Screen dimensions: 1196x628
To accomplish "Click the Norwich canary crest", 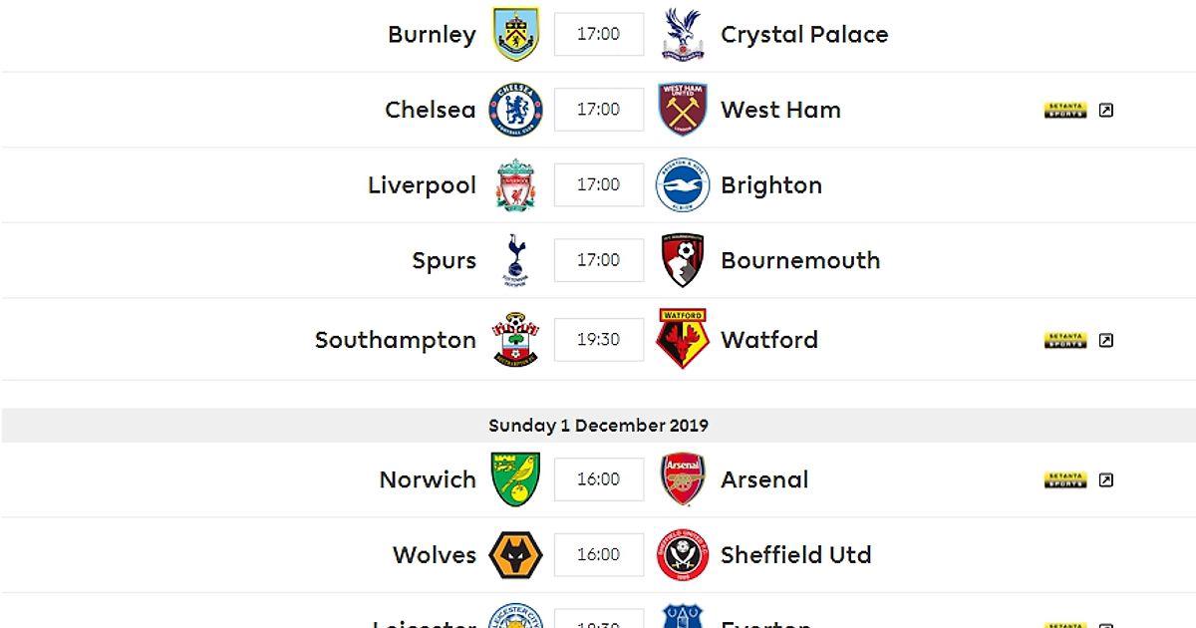I will pos(515,479).
